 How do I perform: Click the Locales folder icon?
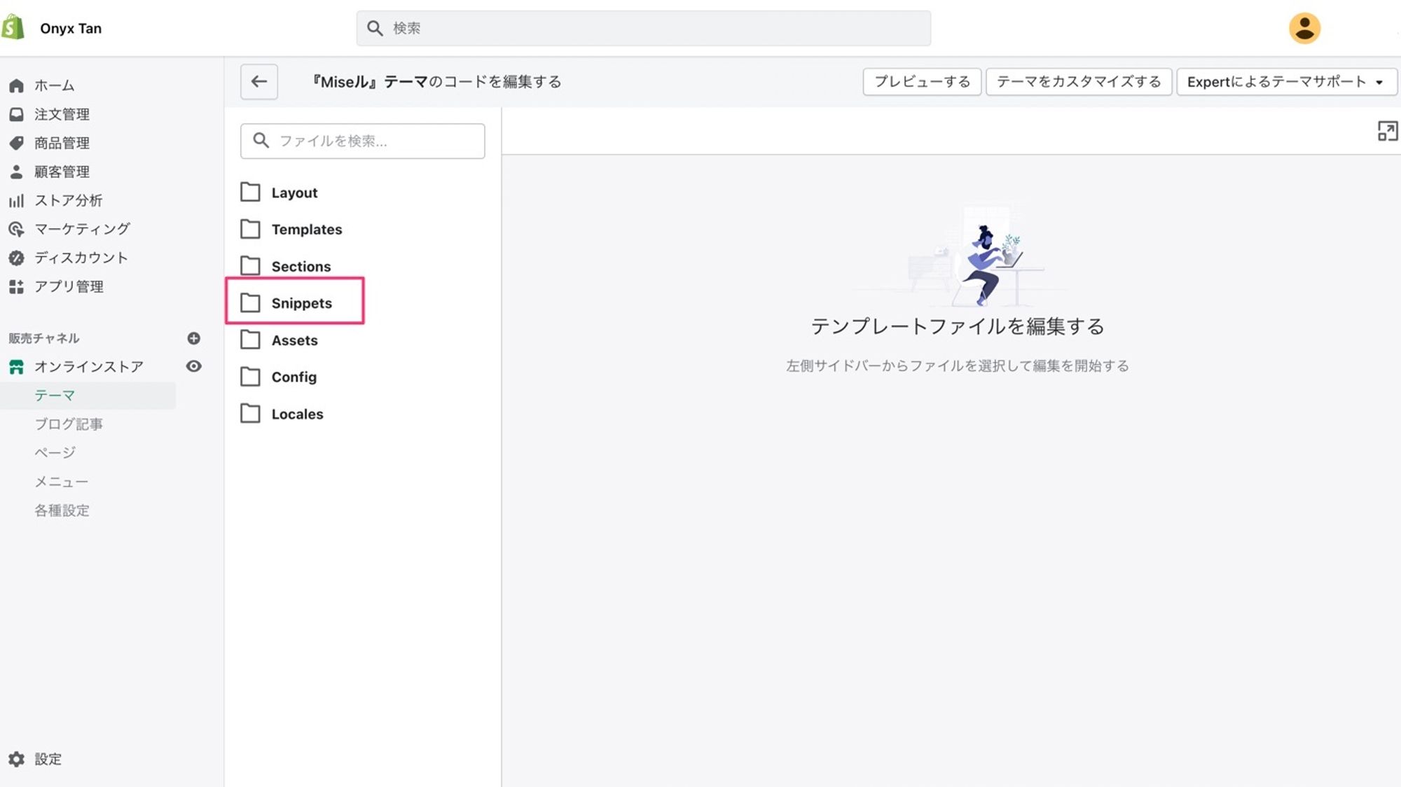coord(250,413)
